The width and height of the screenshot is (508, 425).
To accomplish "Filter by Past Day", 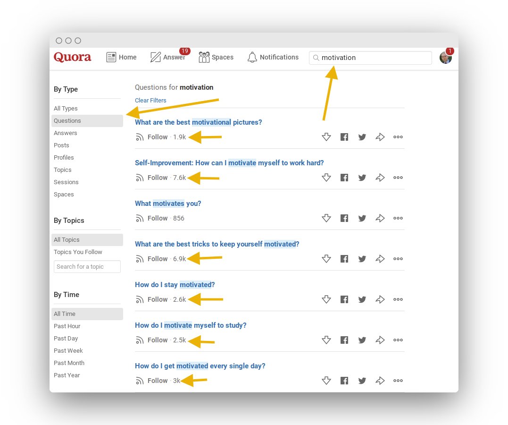I will click(x=66, y=339).
